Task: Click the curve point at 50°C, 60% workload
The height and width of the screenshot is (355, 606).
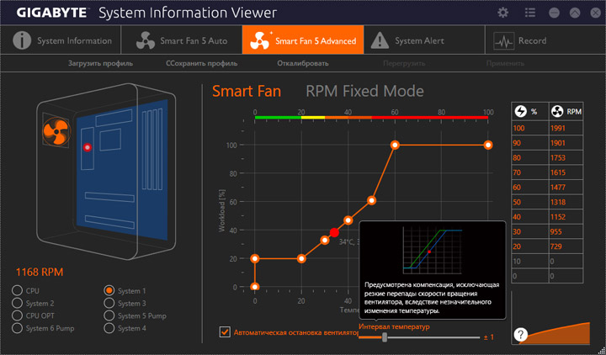Action: [x=371, y=200]
